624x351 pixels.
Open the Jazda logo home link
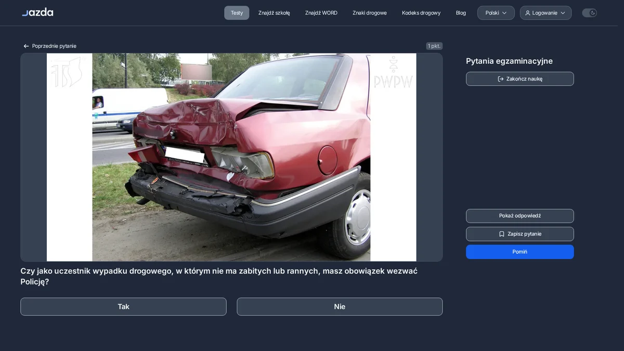click(x=37, y=12)
